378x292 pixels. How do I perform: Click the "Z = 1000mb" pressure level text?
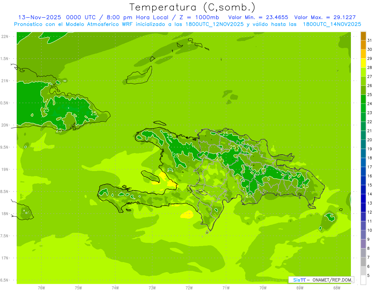pos(202,17)
